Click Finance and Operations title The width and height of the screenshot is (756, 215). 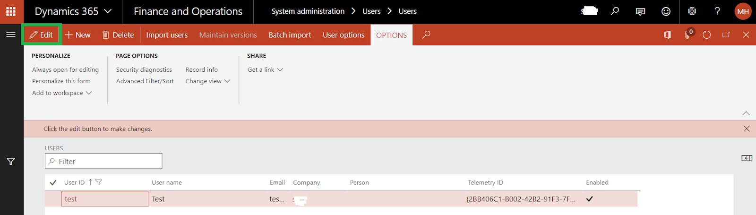tap(188, 11)
